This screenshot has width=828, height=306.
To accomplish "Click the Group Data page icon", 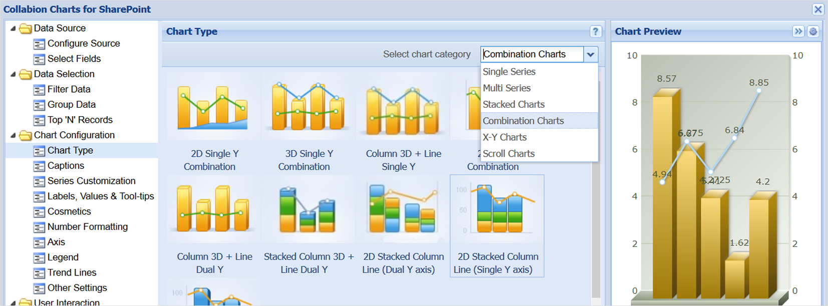I will click(x=39, y=105).
